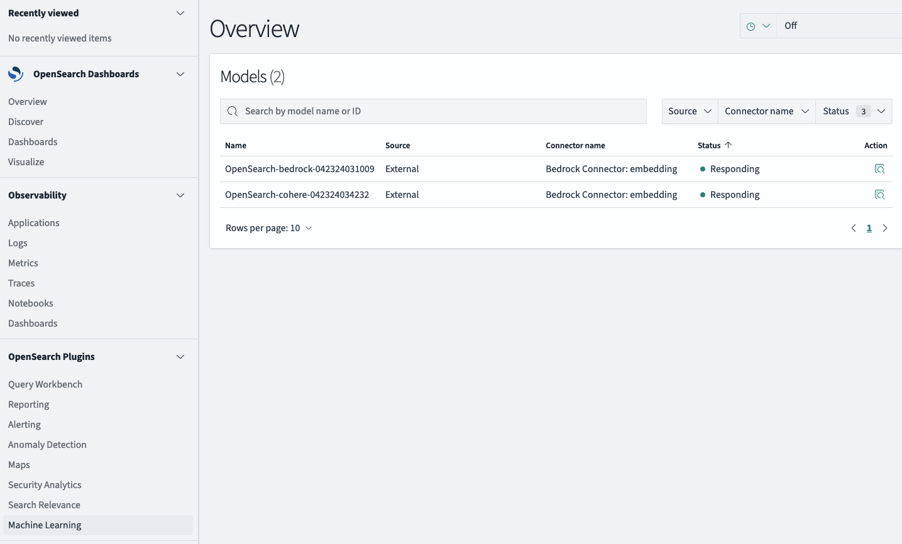Screen dimensions: 902x544
Task: Click the OpenSearch Dashboards logo icon
Action: [x=16, y=74]
